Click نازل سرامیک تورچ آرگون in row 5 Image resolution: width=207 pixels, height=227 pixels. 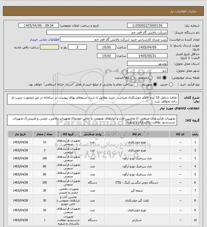pos(137,175)
